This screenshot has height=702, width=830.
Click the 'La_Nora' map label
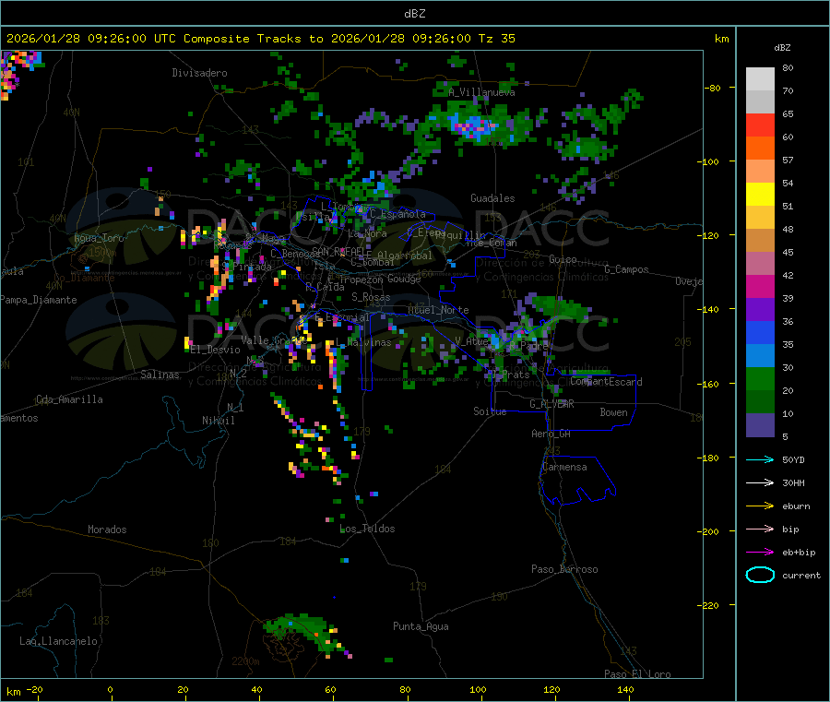pyautogui.click(x=367, y=233)
